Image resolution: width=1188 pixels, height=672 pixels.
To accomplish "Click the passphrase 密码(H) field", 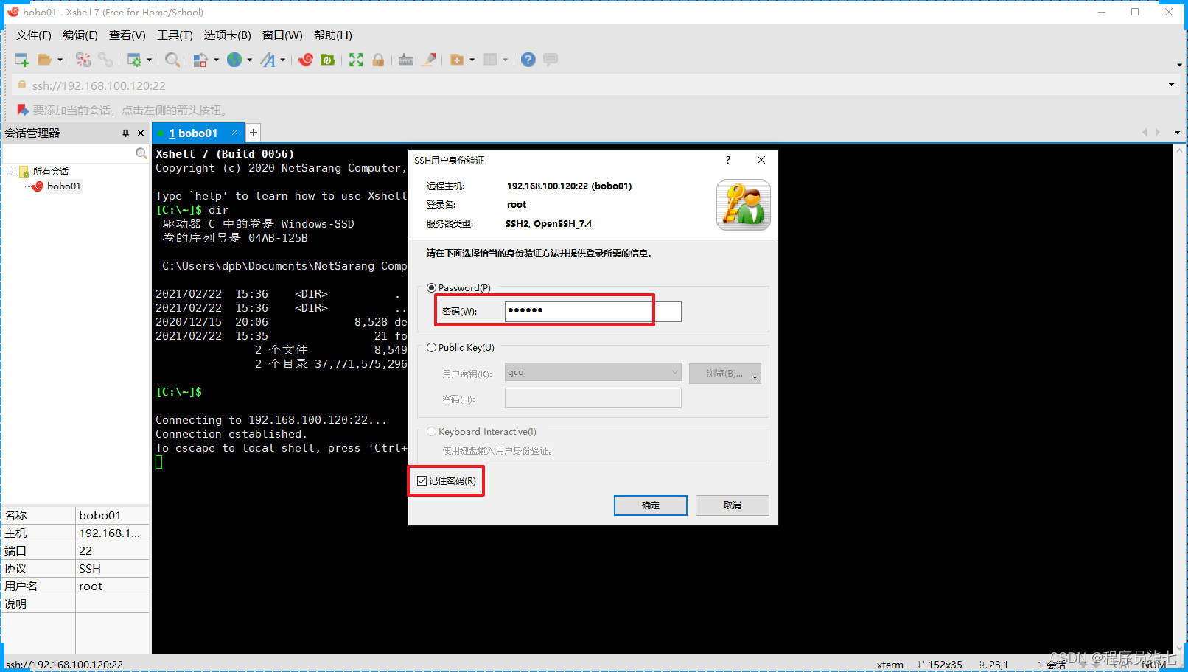I will pyautogui.click(x=593, y=399).
